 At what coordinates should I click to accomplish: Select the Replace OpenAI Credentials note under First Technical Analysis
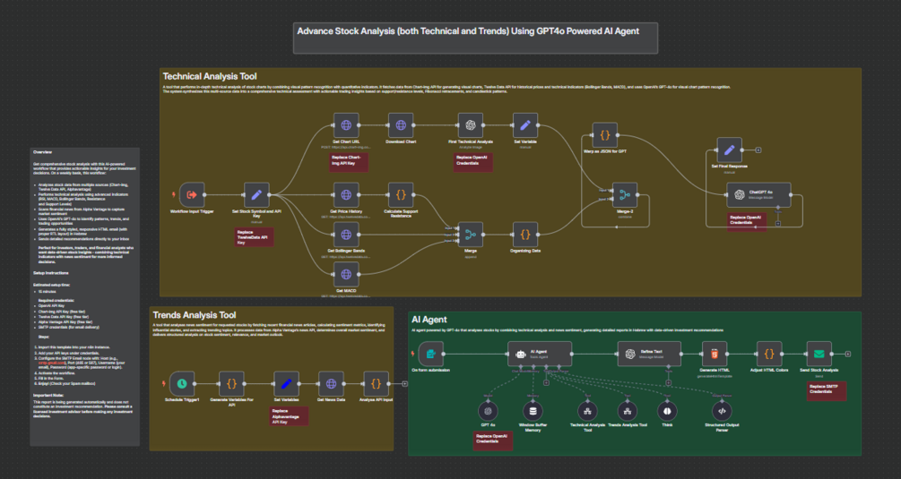pos(472,162)
